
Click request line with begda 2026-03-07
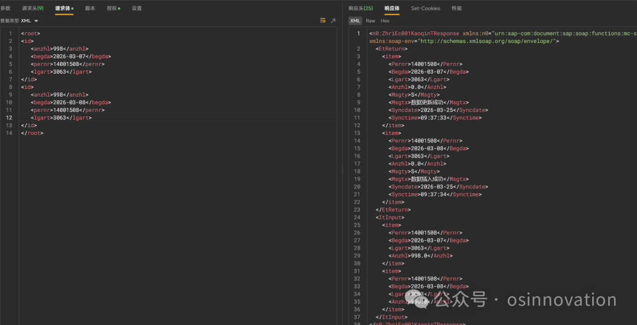(71, 57)
